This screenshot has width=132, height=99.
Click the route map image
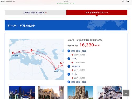37,59
